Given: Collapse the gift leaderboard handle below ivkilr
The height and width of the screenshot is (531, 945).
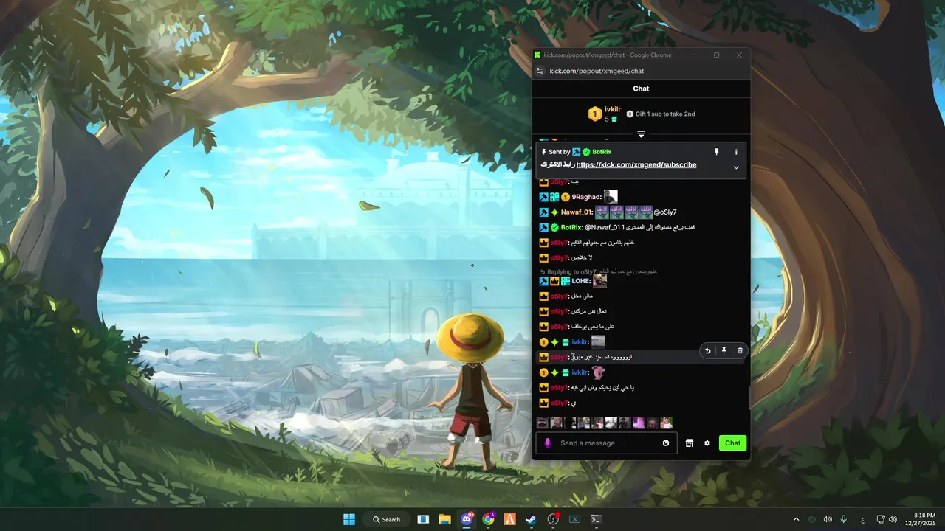Looking at the screenshot, I should (x=641, y=134).
